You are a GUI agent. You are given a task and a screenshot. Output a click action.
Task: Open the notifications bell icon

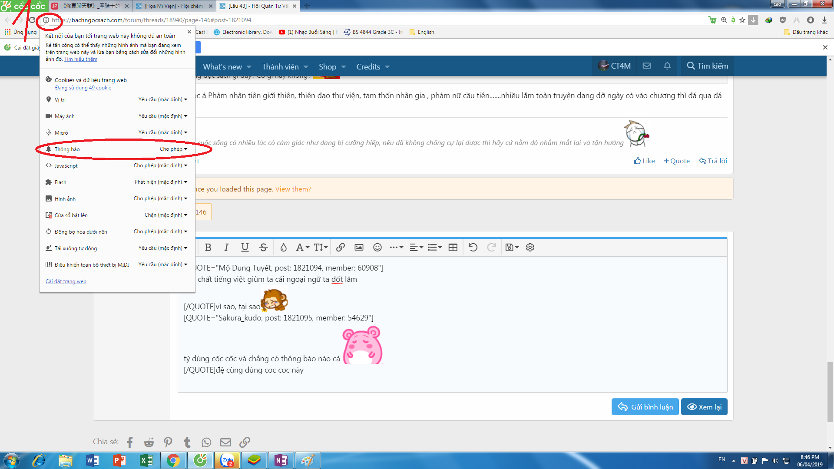click(667, 66)
